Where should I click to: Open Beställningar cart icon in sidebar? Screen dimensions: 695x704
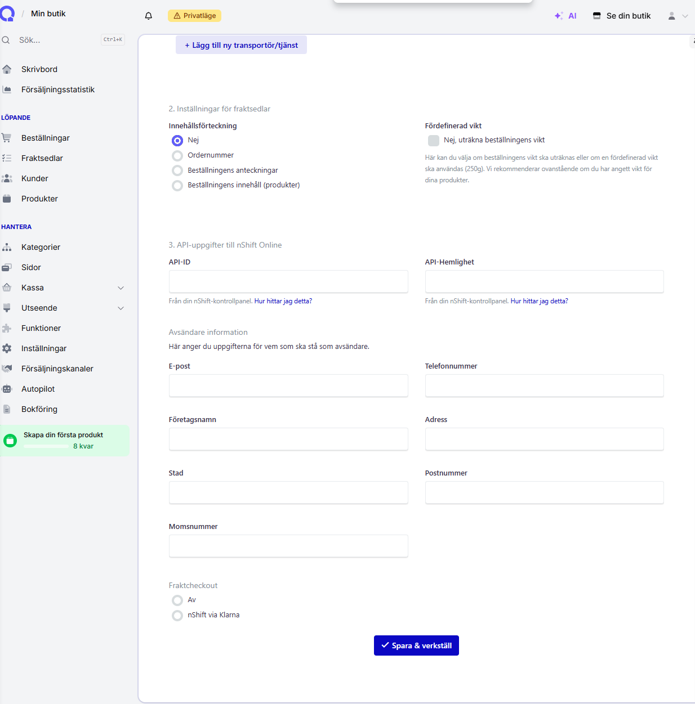(7, 138)
